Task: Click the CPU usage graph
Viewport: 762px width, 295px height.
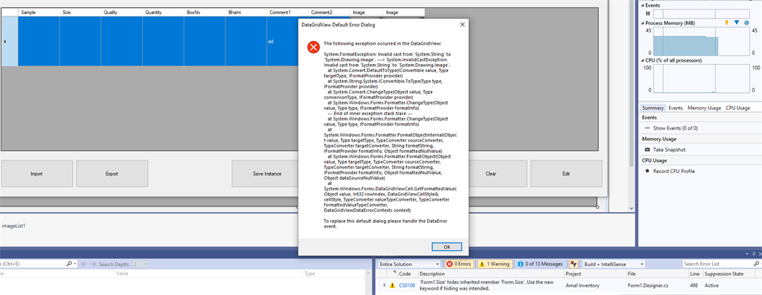Action: (701, 79)
